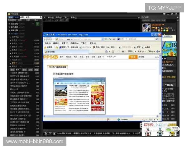Collapse the 热门电影 tree node
187x149 pixels.
[9, 34]
